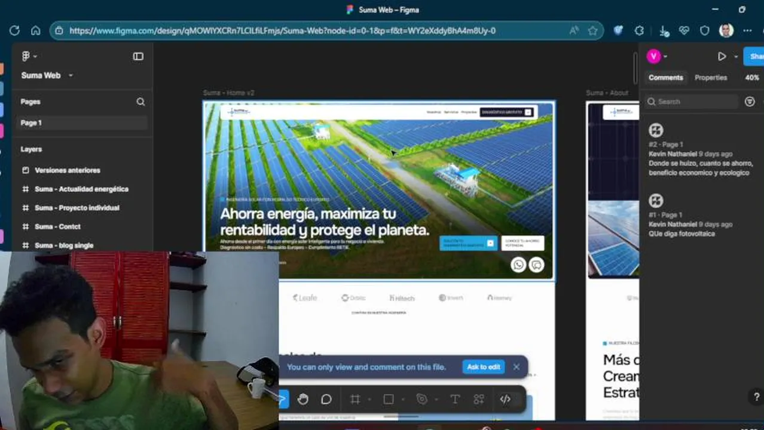The image size is (764, 430).
Task: Click the Ask to edit button
Action: [483, 367]
